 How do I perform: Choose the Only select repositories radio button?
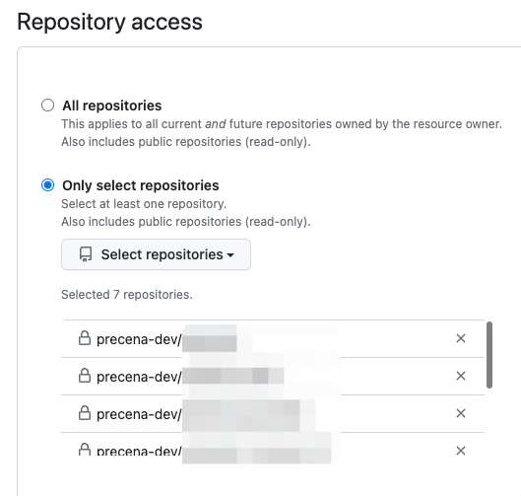tap(47, 185)
